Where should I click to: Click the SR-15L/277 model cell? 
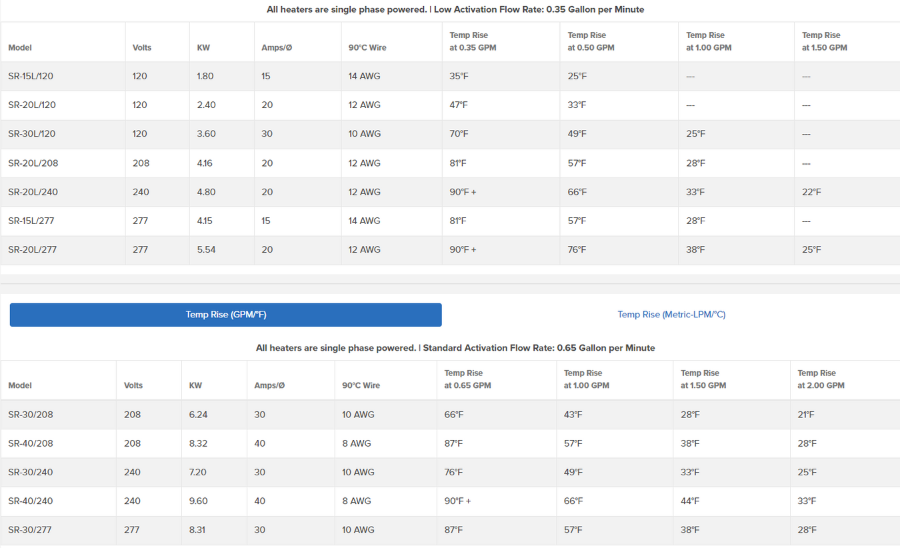31,221
